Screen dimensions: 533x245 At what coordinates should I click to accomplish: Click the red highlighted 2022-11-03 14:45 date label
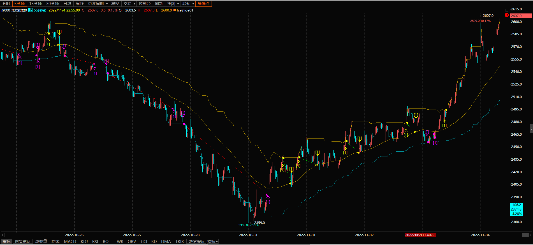pos(420,235)
